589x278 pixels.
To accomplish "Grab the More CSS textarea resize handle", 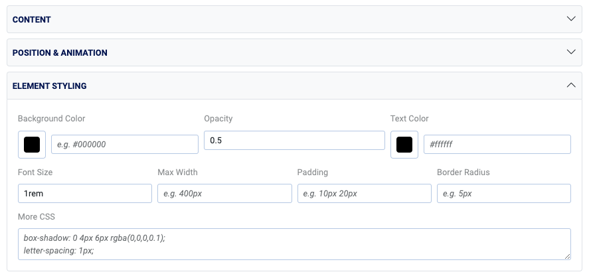I will point(567,255).
